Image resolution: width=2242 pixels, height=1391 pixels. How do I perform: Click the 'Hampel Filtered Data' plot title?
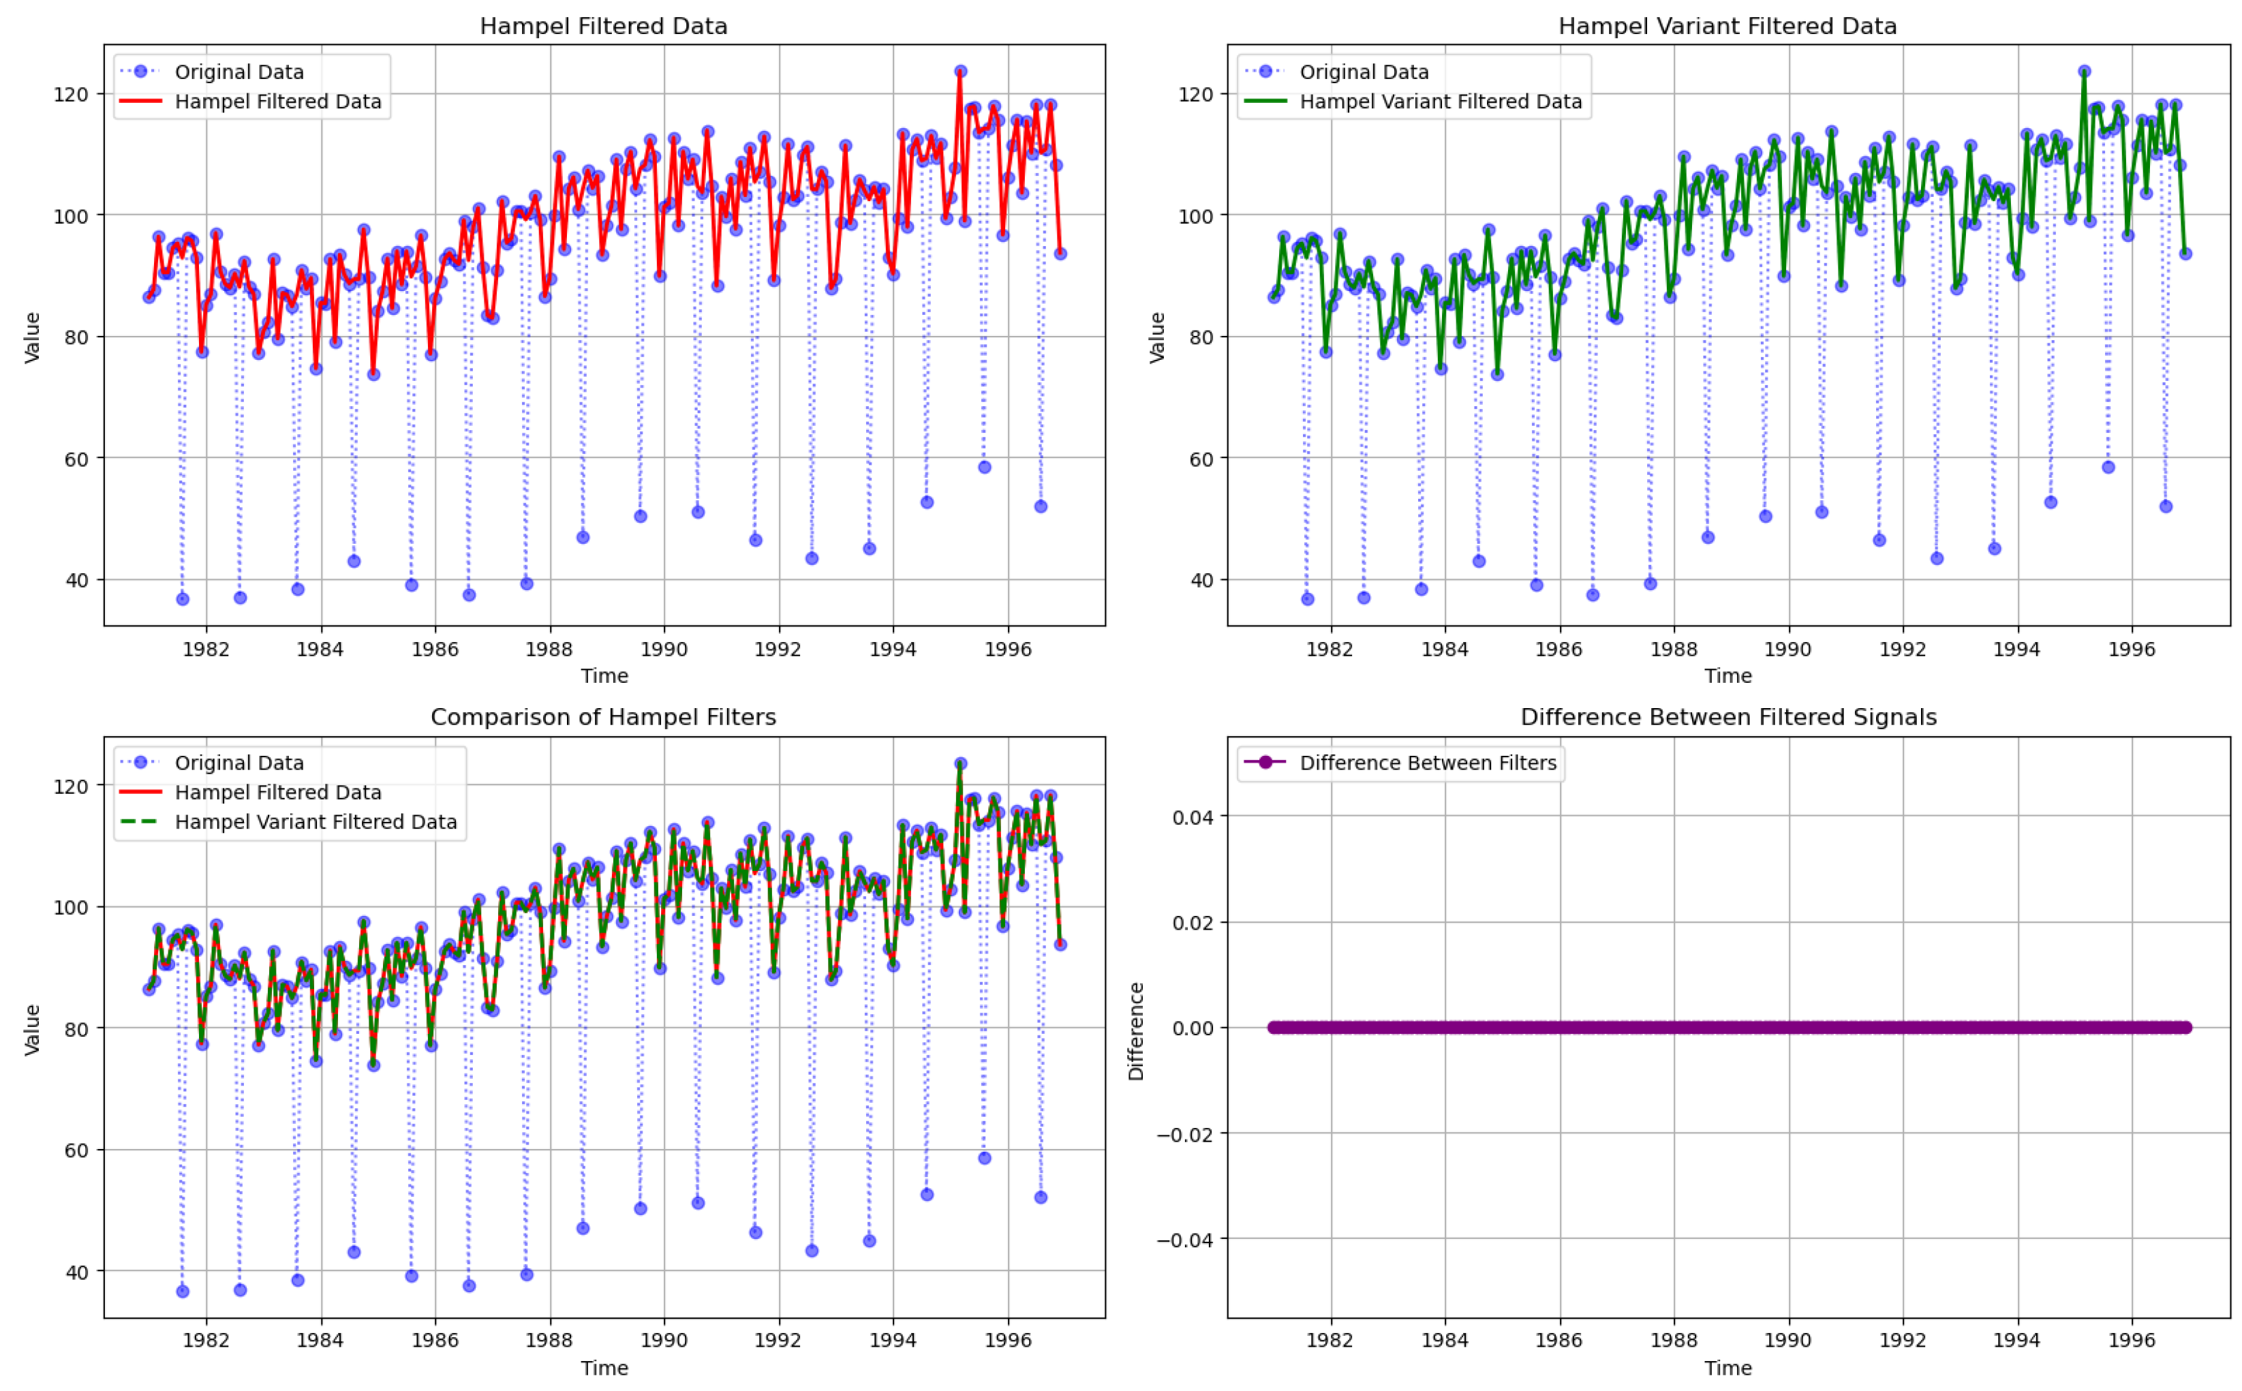pyautogui.click(x=603, y=26)
